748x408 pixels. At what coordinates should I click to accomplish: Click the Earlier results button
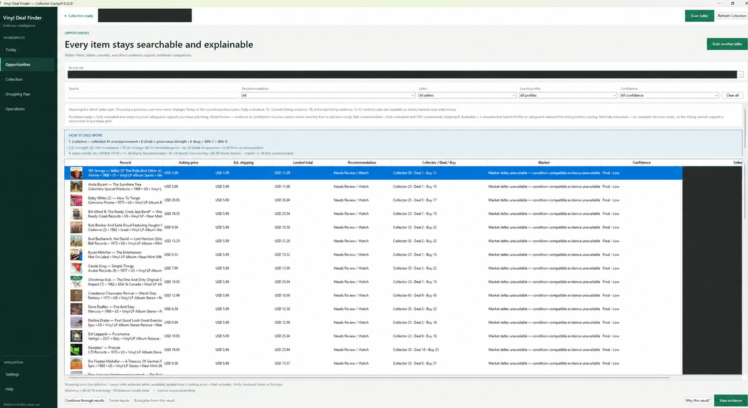click(120, 401)
